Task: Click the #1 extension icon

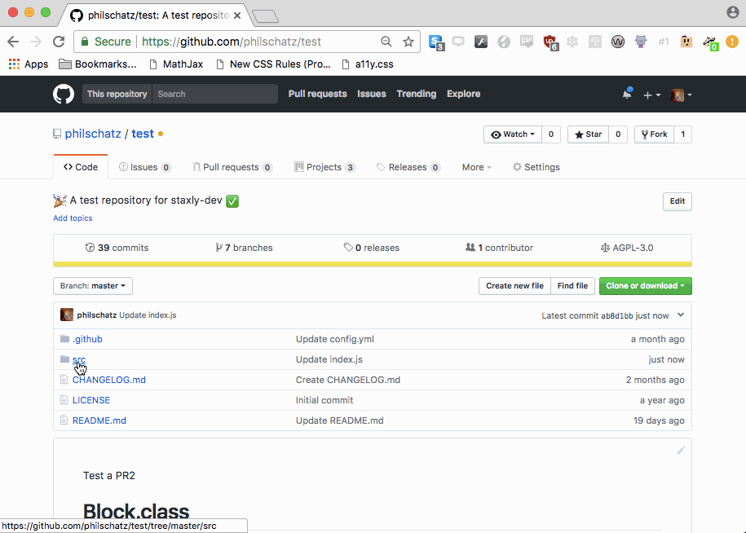Action: tap(664, 42)
